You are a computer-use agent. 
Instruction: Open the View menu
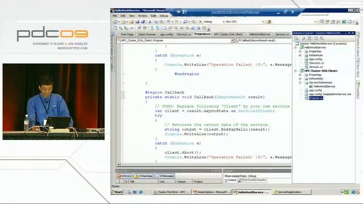[x=132, y=16]
